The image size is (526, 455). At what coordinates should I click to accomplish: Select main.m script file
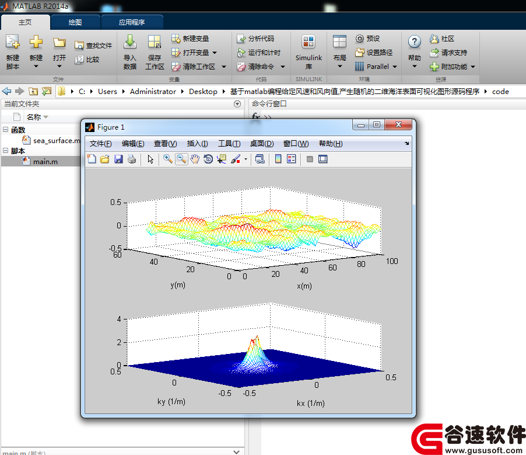40,161
